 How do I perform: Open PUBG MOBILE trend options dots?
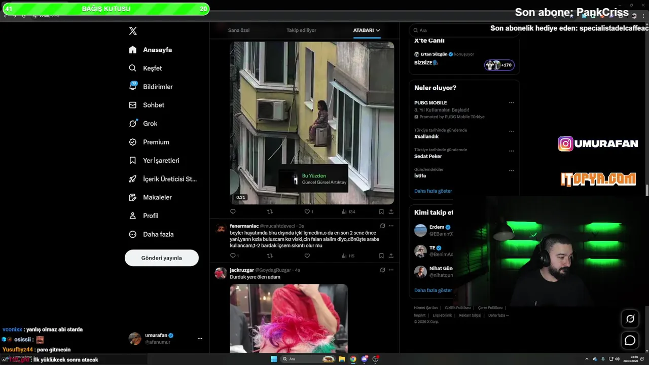(511, 103)
